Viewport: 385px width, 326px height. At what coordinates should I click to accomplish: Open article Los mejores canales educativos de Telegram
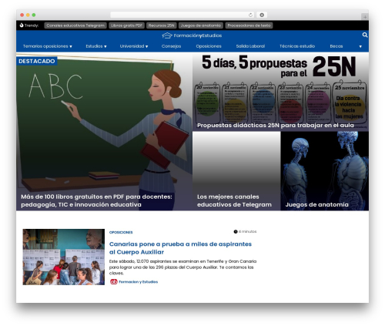(234, 200)
